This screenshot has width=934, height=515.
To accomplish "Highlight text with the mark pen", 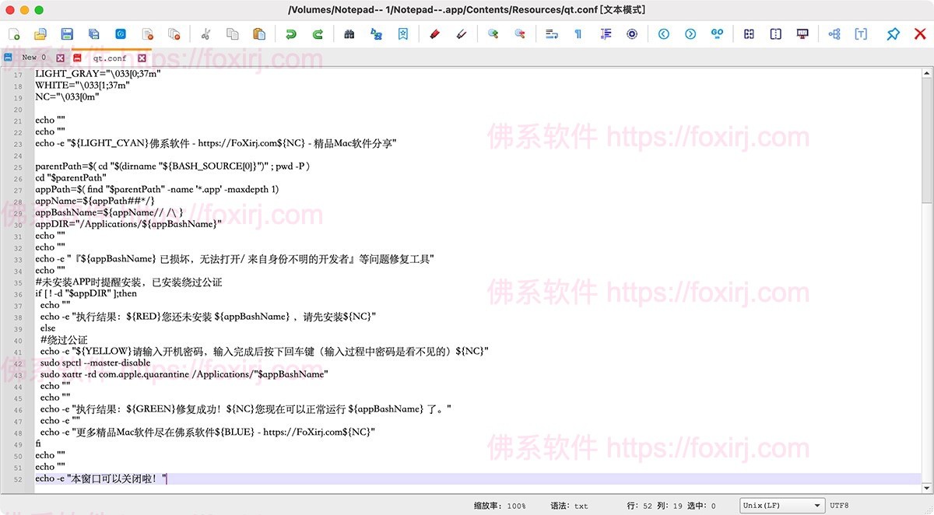I will point(434,34).
